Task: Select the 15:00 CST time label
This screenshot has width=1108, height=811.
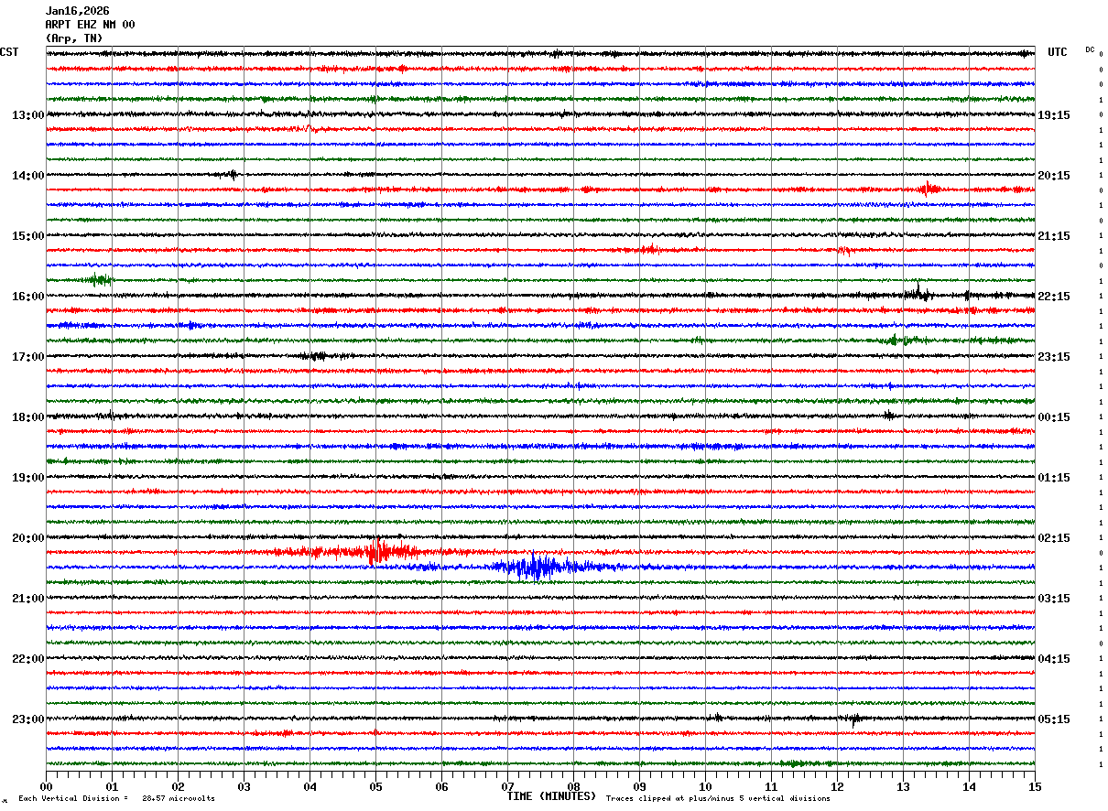Action: (27, 236)
